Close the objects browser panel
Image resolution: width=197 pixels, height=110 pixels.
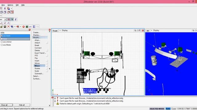[30, 30]
